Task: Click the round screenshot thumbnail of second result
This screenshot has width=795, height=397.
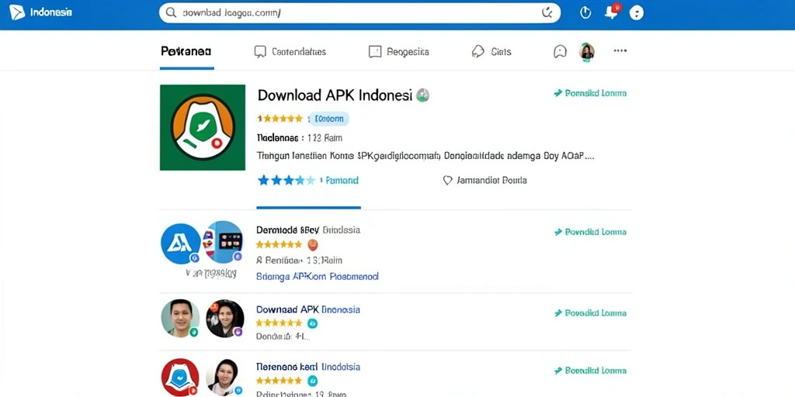Action: click(x=223, y=242)
